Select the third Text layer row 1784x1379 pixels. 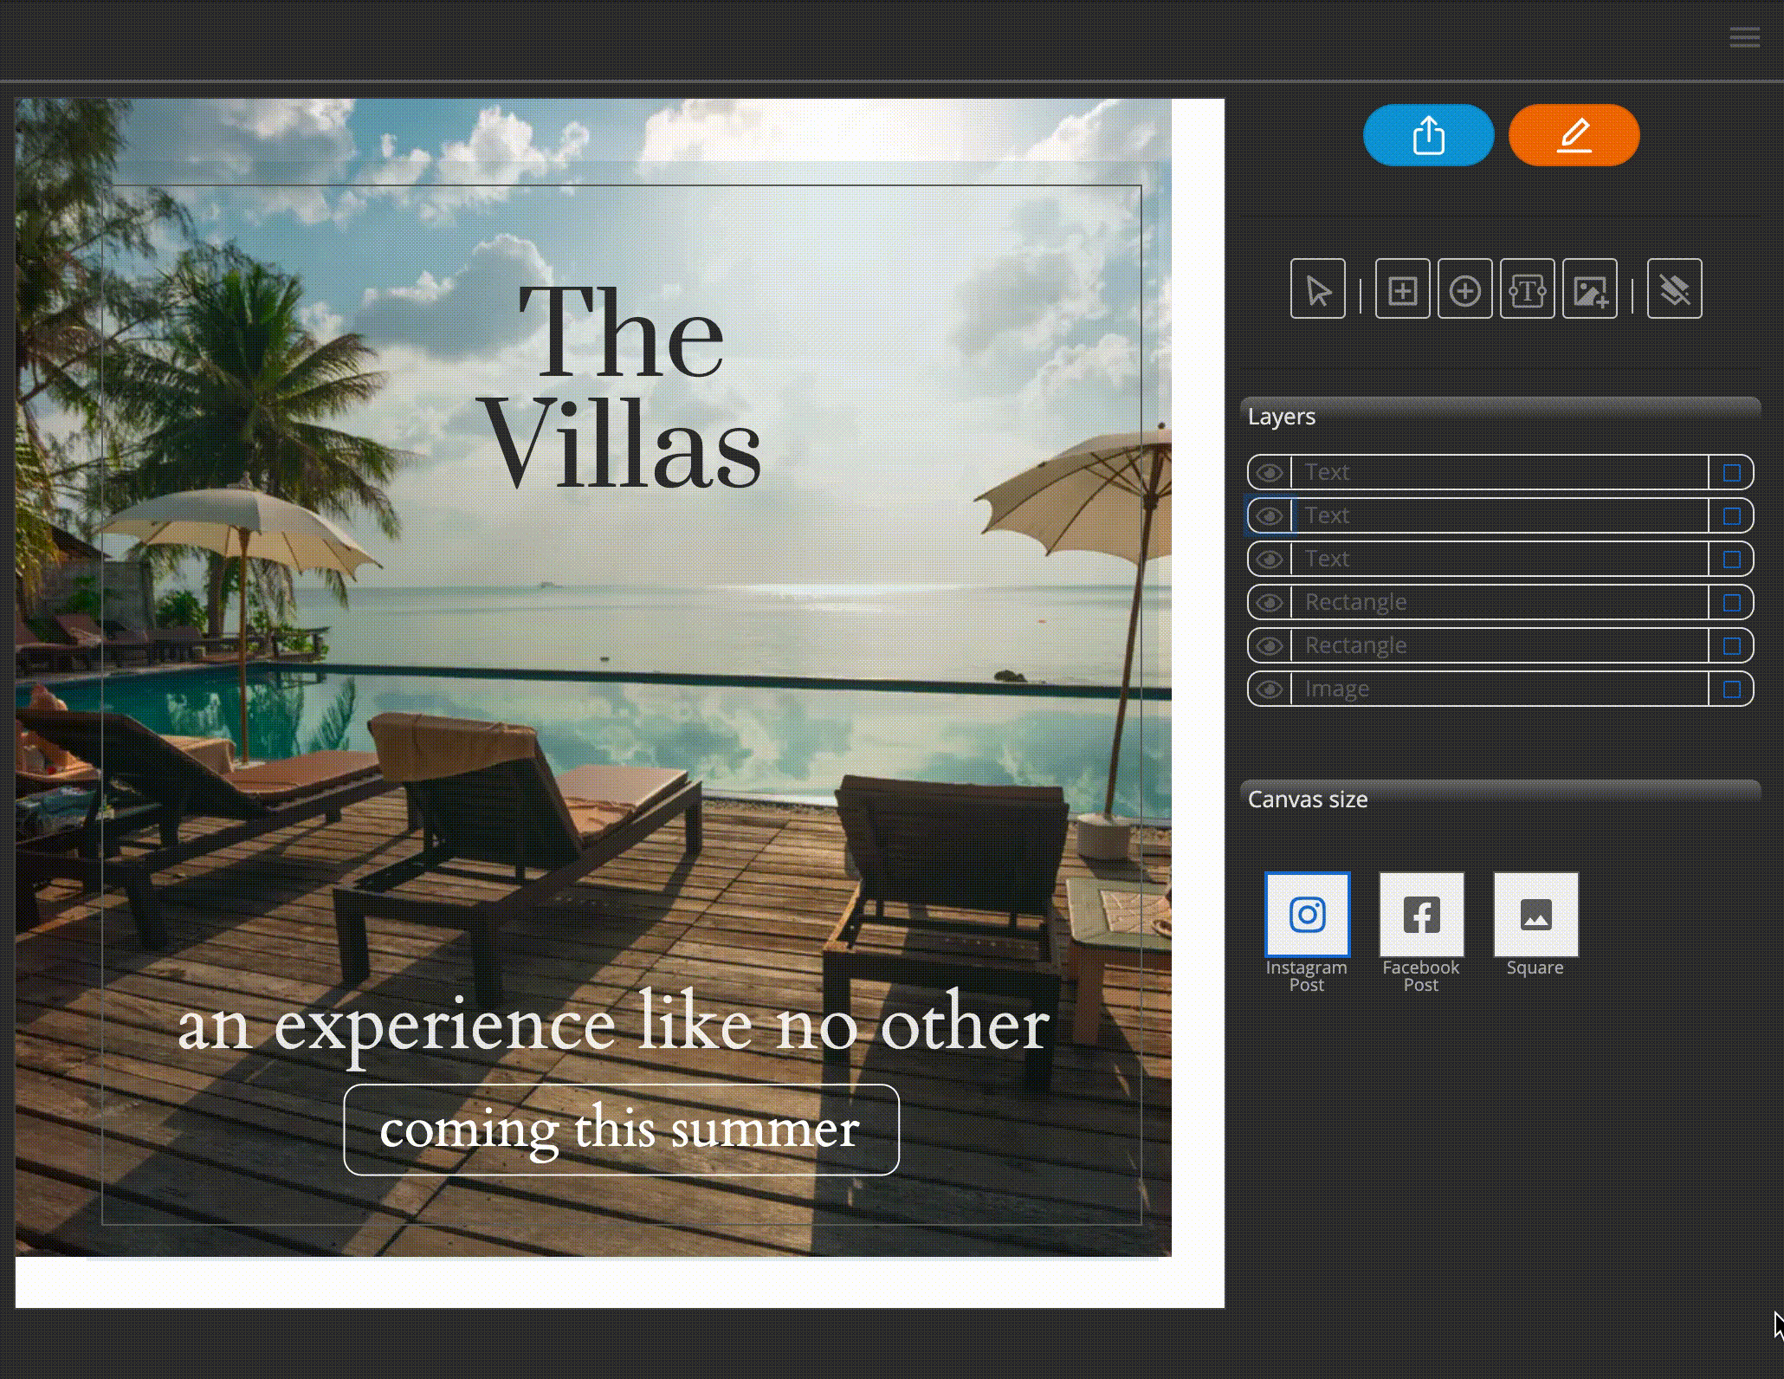1500,559
